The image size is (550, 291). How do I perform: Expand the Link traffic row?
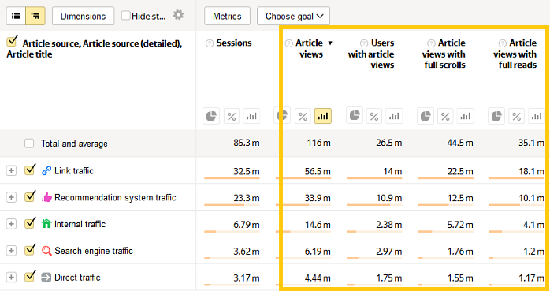[x=11, y=170]
